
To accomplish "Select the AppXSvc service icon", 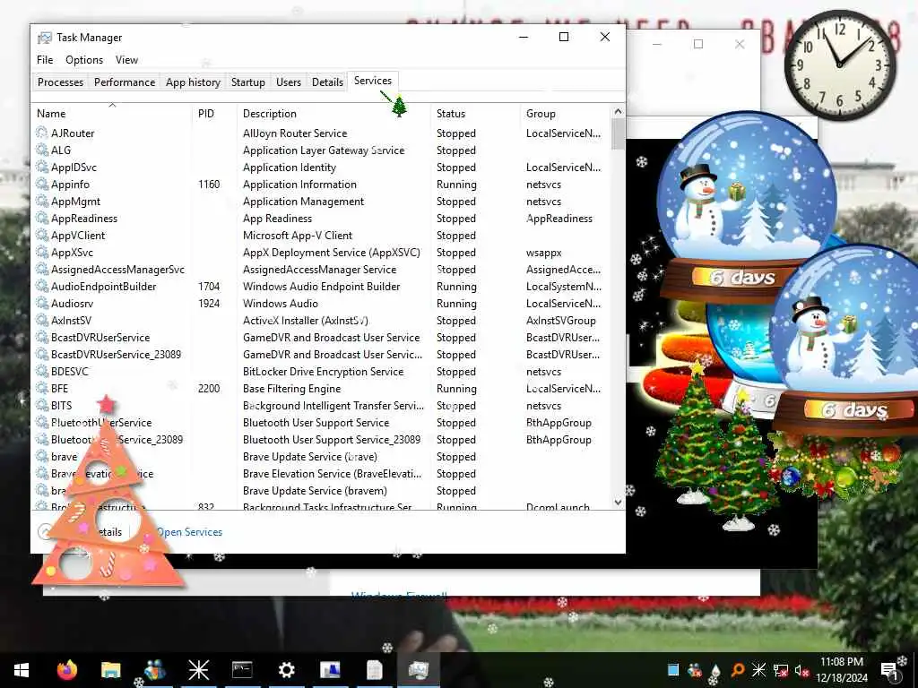I will (x=41, y=252).
